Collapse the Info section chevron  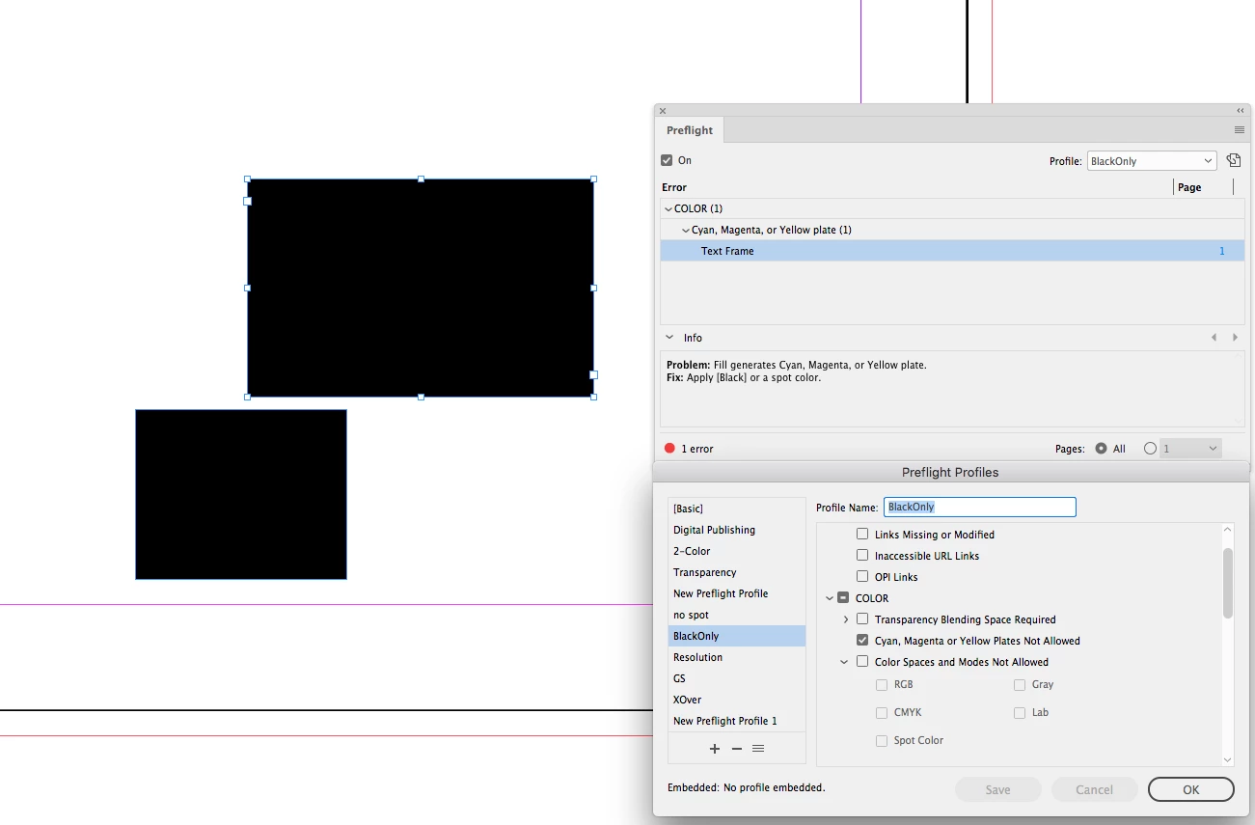(x=669, y=338)
